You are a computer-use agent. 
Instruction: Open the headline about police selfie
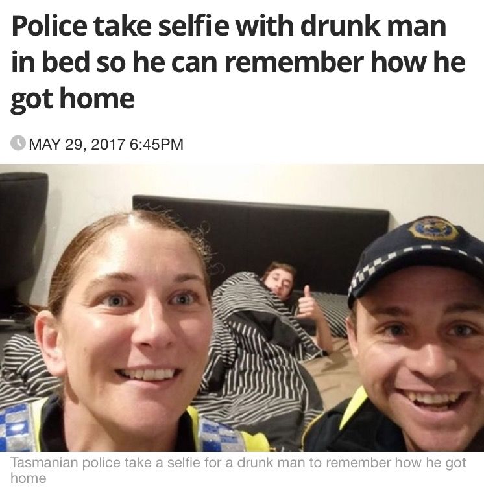tap(238, 62)
